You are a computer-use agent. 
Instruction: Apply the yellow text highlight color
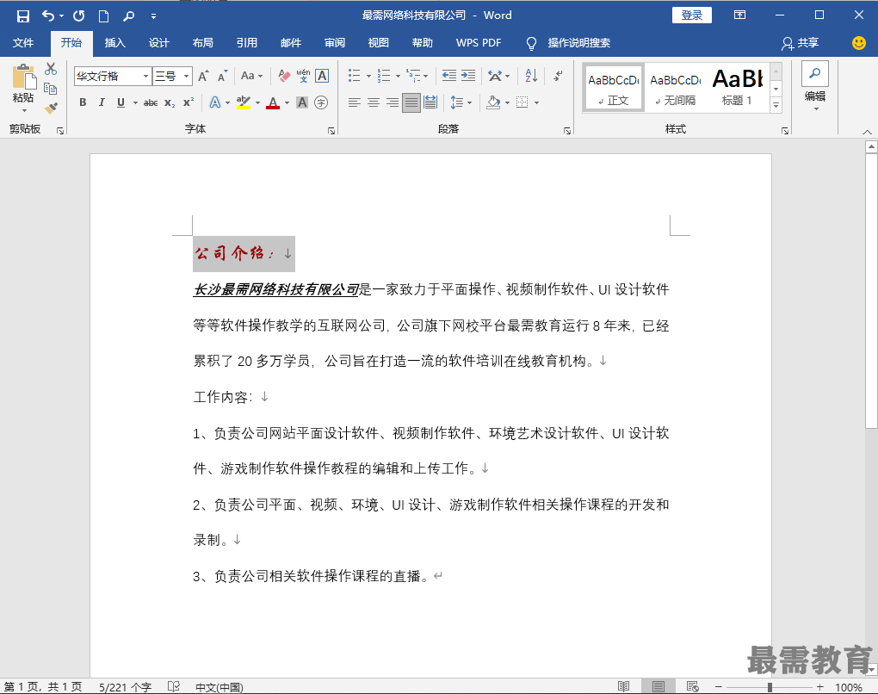click(244, 103)
